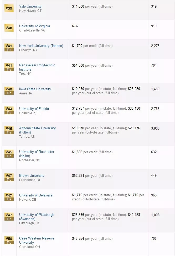Click the #47 Tie badge beside Delaware
The image size is (175, 256).
(x=9, y=197)
